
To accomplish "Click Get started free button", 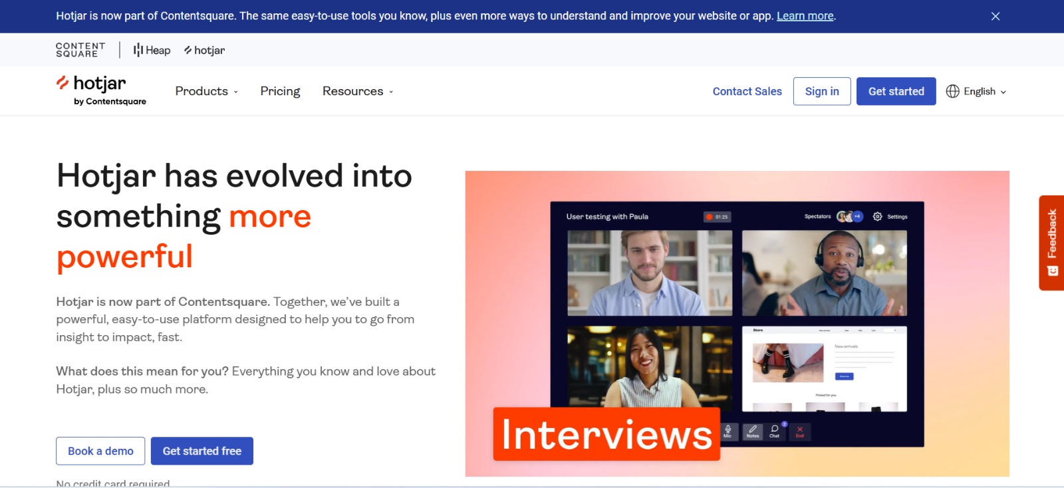I will (202, 451).
